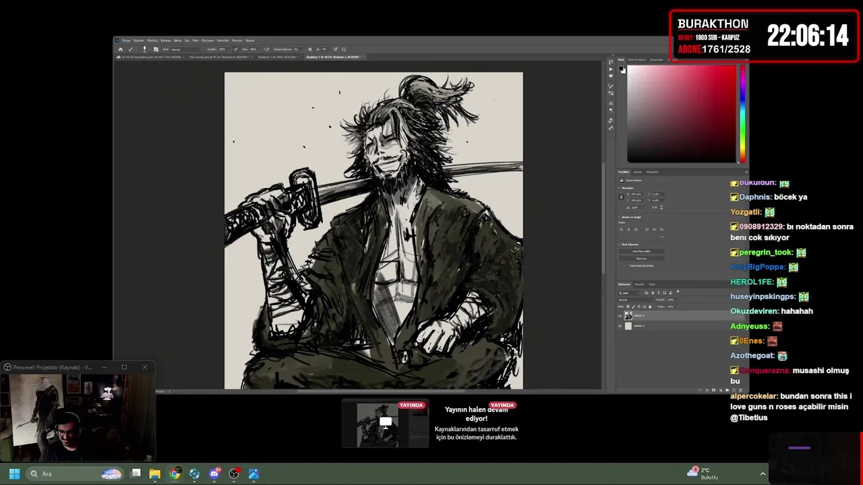Toggle the lock-all padlock icon in Layers
This screenshot has width=863, height=485.
tap(650, 306)
